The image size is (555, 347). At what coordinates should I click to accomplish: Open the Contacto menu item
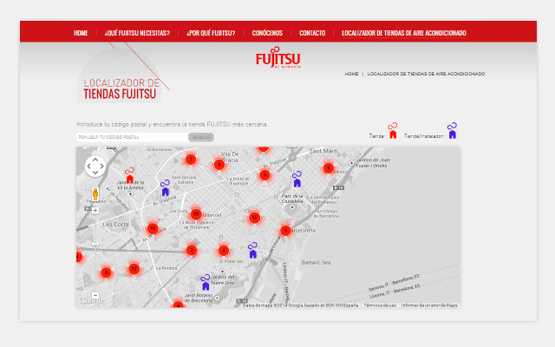(312, 33)
